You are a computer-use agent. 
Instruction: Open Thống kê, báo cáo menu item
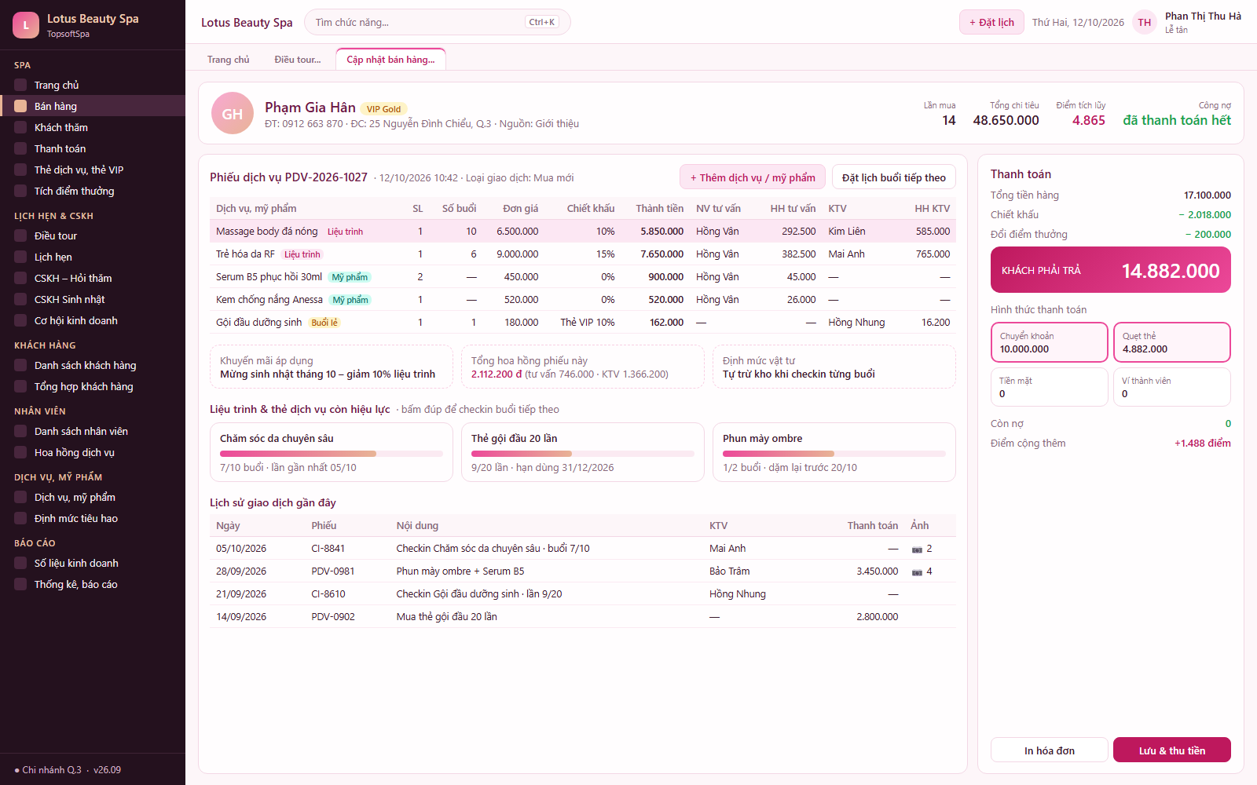click(x=93, y=584)
